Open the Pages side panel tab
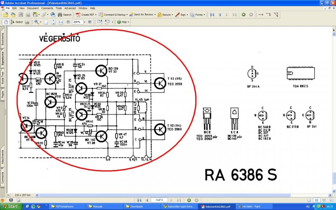The image size is (336, 210). (3, 94)
